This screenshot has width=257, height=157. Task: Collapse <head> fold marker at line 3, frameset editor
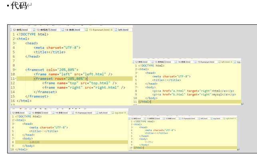[x=16, y=43]
